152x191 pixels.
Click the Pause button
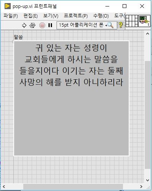coord(50,25)
